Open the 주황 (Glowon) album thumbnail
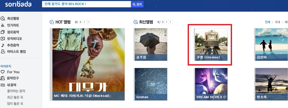Image resolution: width=288 pixels, height=108 pixels. pyautogui.click(x=211, y=44)
